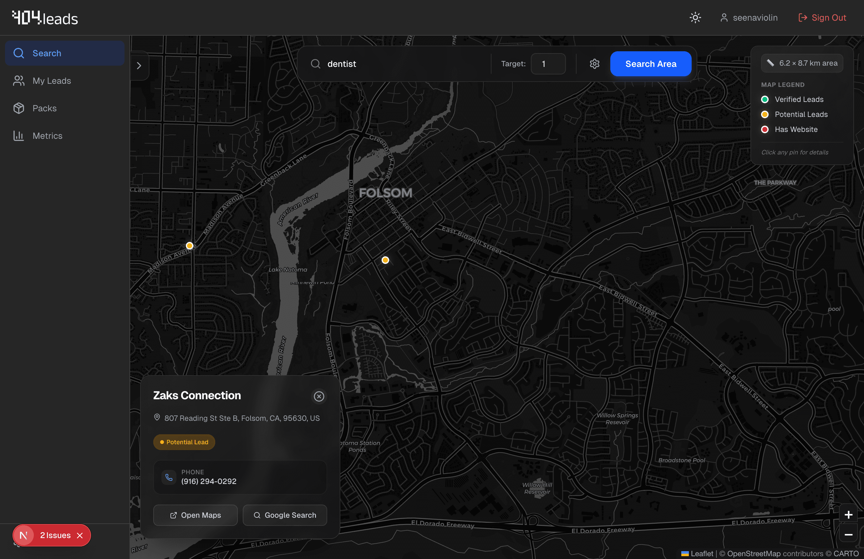Click the Target number input field
The height and width of the screenshot is (559, 864).
pos(548,64)
